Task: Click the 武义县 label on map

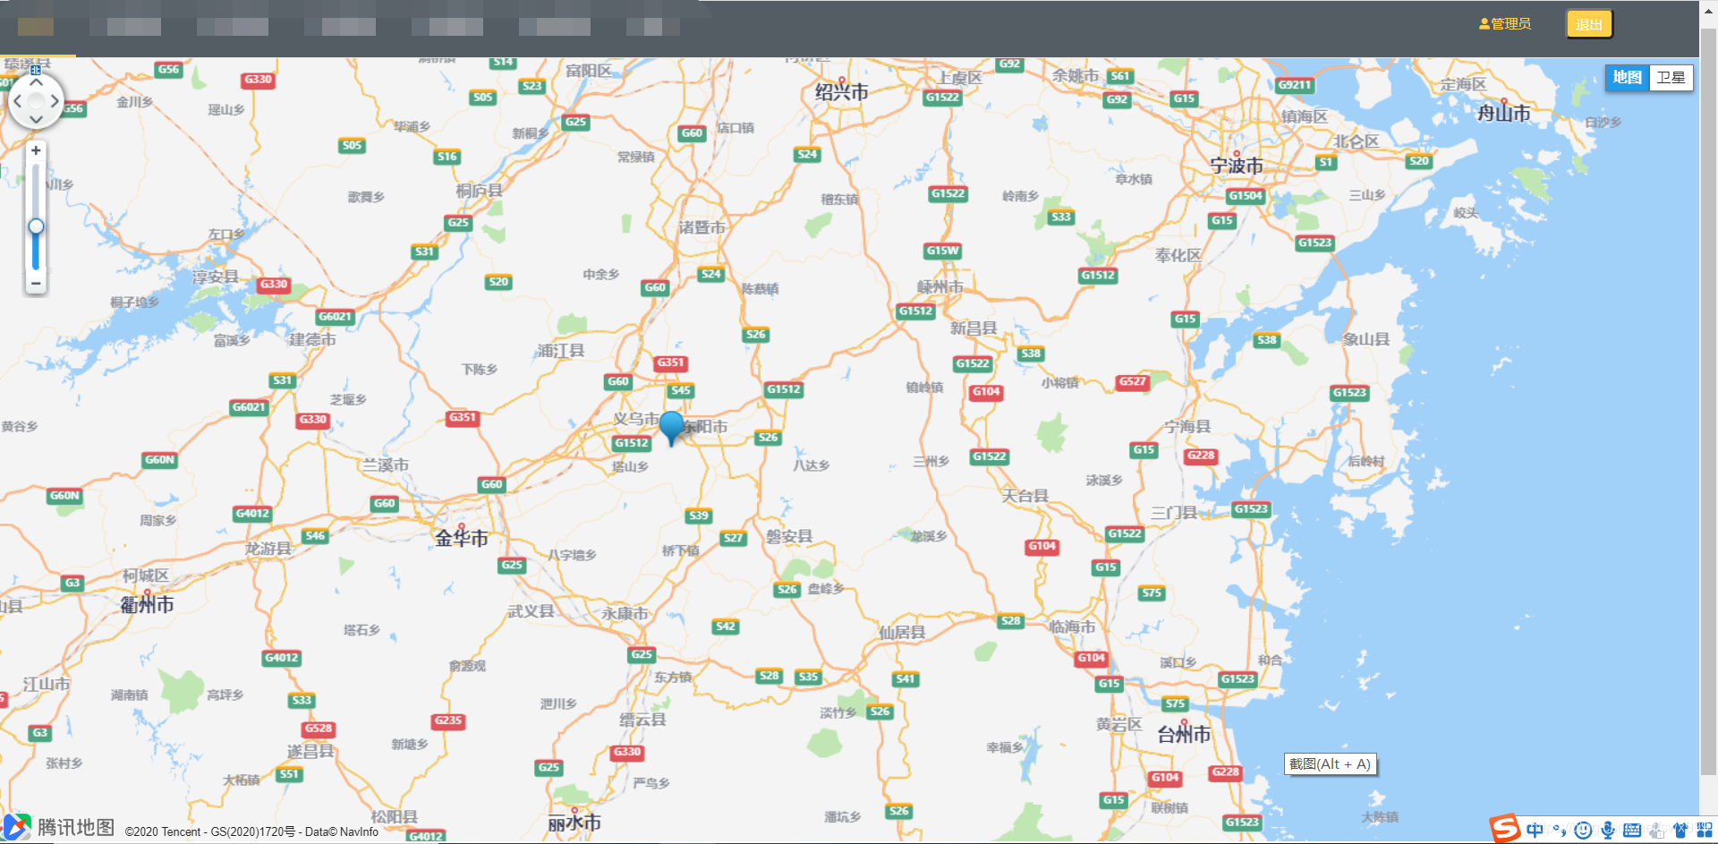Action: pyautogui.click(x=531, y=611)
